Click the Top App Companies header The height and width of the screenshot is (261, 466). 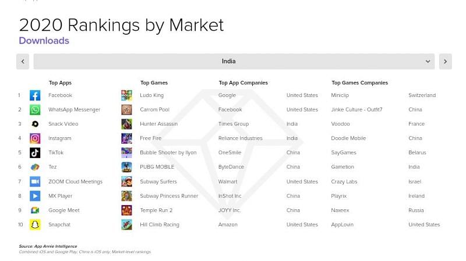pyautogui.click(x=243, y=83)
